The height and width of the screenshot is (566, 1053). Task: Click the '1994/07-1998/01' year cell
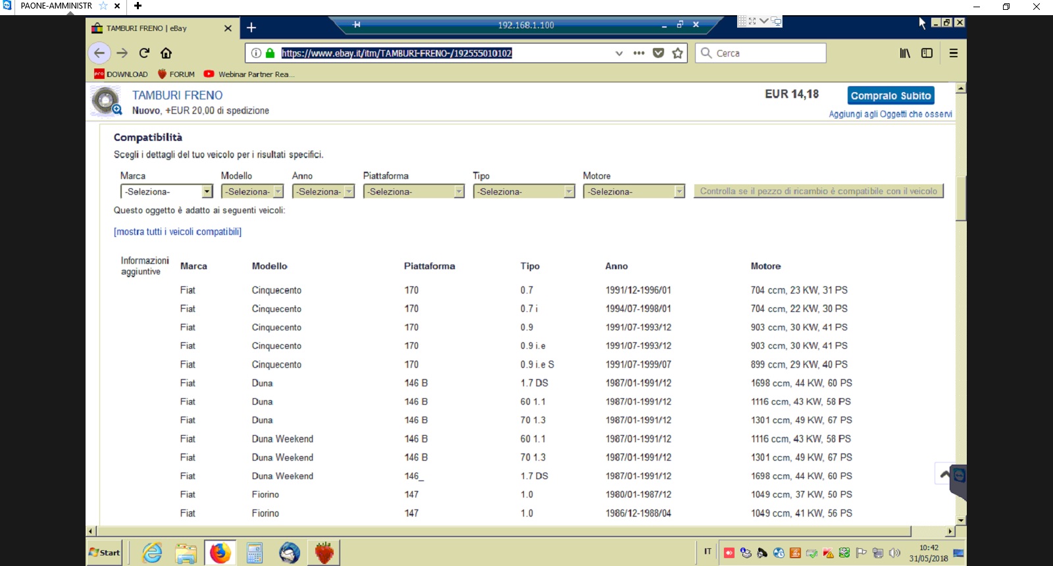[638, 309]
